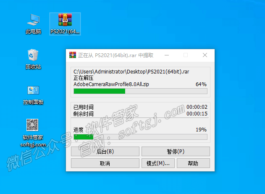Click the WinRAR icon in dialog title bar
Image resolution: width=265 pixels, height=194 pixels.
coord(73,55)
